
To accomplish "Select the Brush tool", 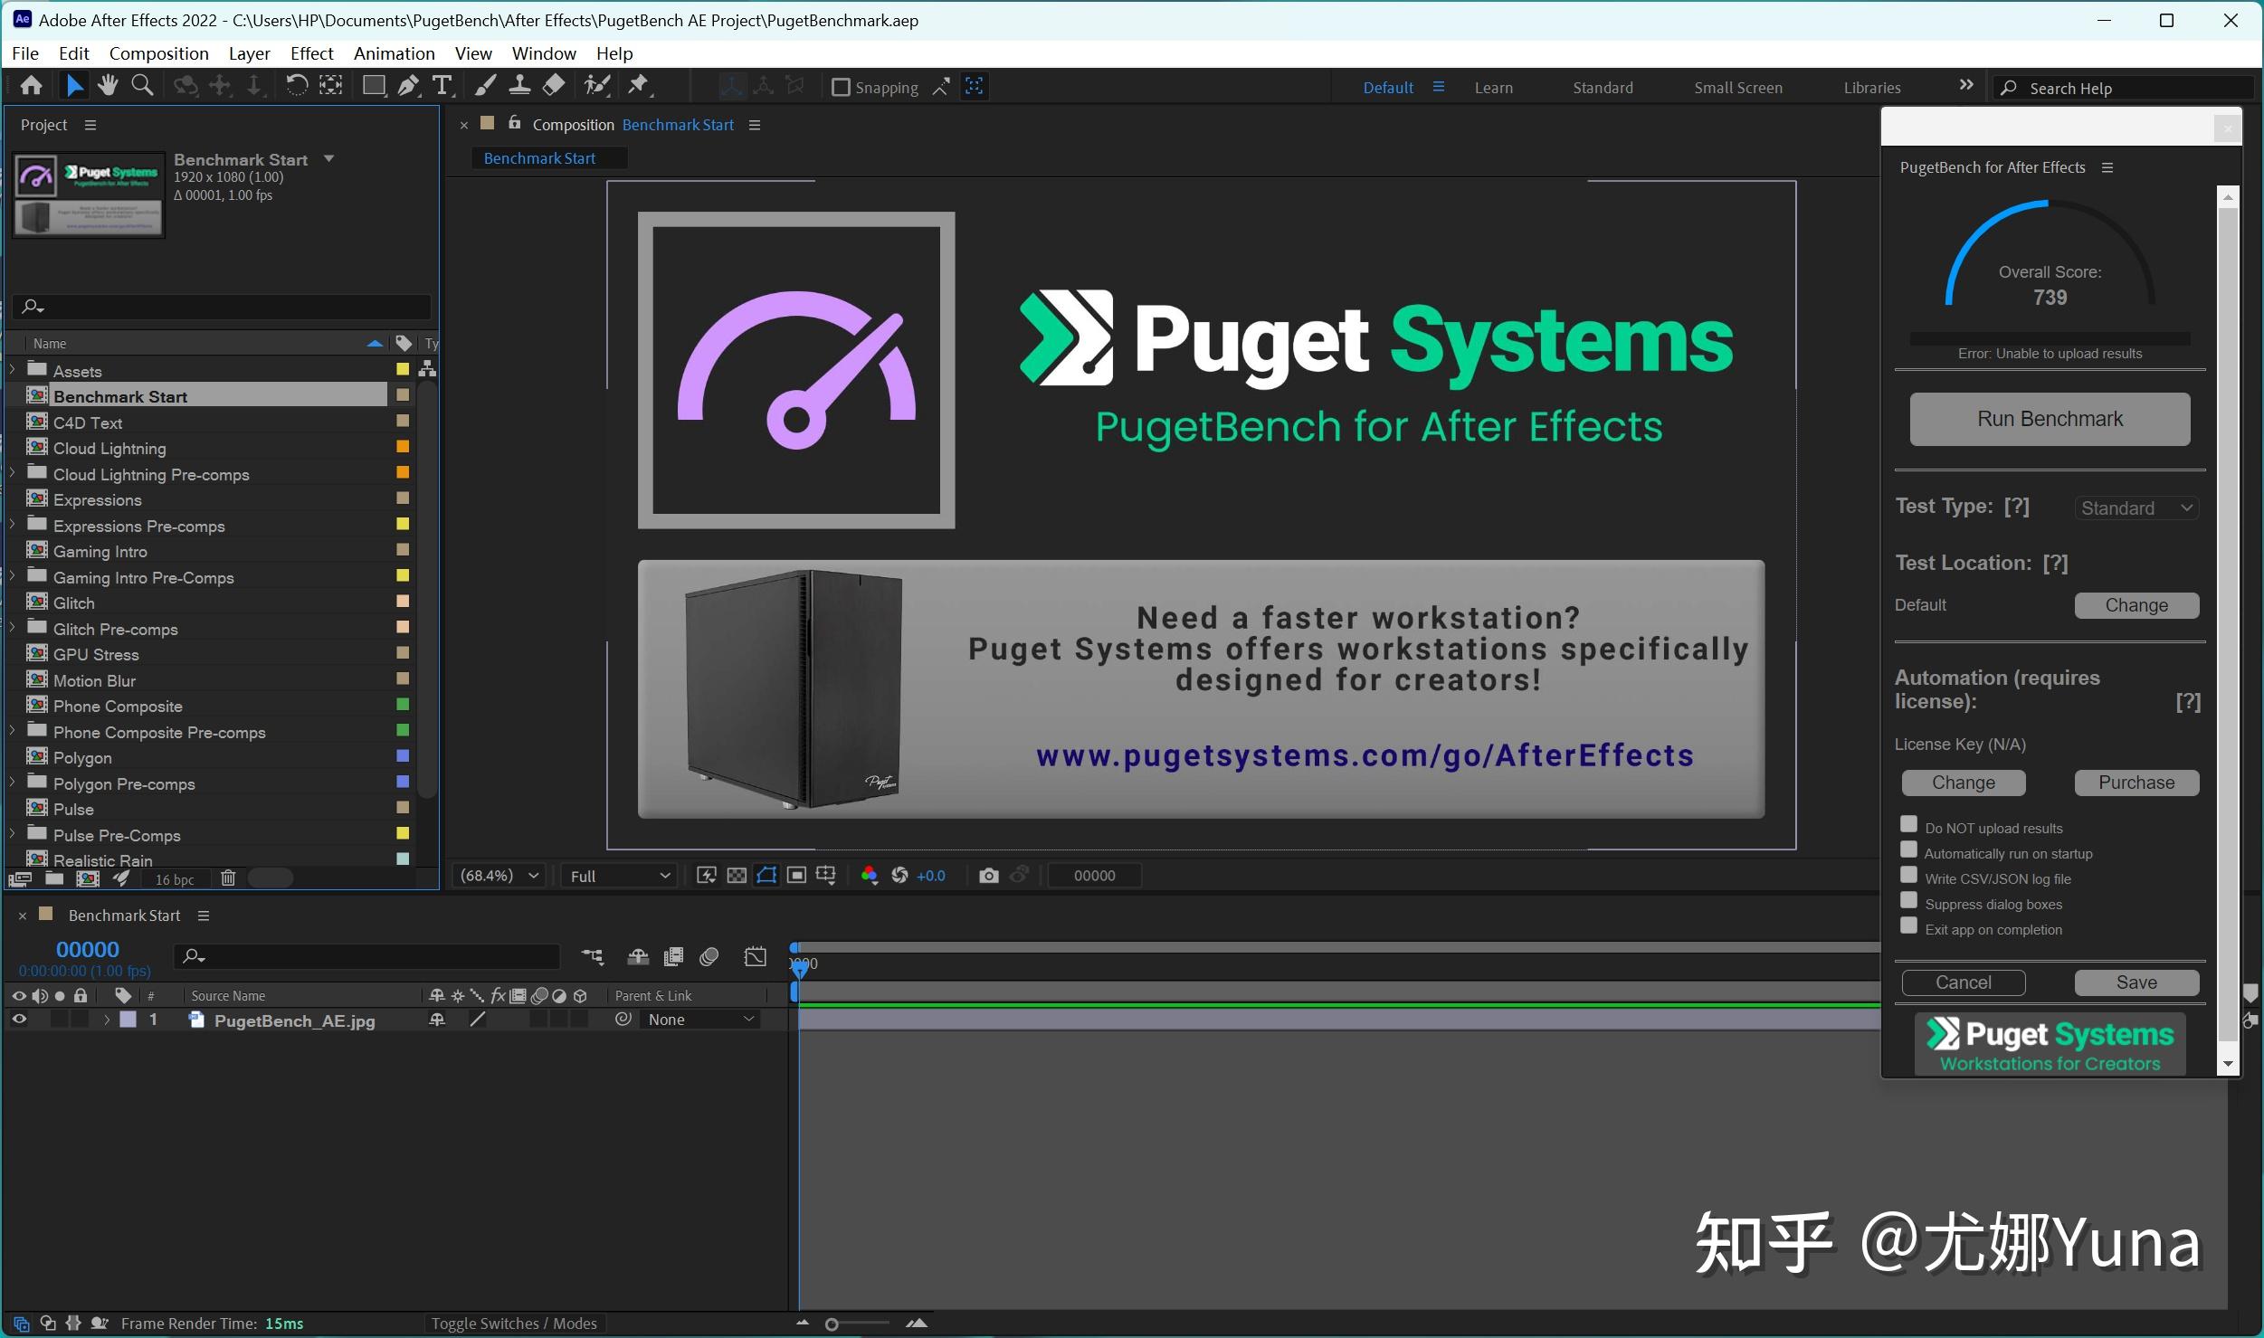I will click(485, 86).
